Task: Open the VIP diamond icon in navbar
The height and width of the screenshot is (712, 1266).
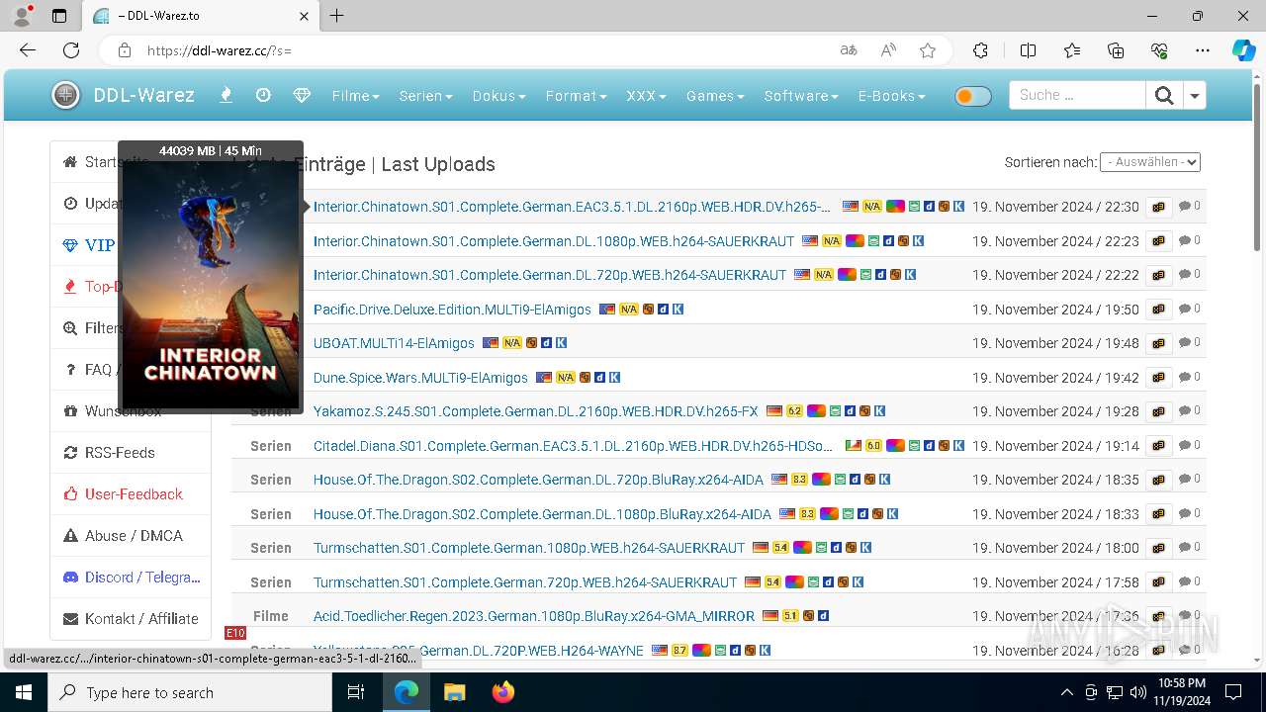Action: click(x=302, y=95)
